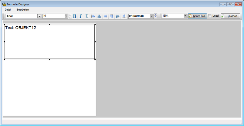The height and width of the screenshot is (126, 244).
Task: Click the bottom-left corner handle of field
Action: 4,59
